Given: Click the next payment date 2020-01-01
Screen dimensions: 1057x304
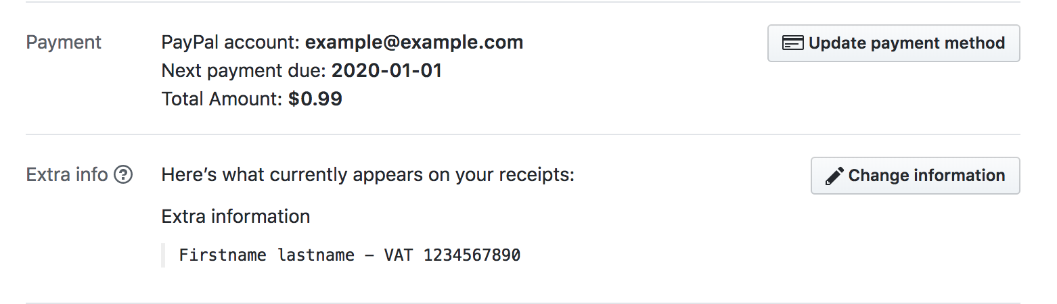Looking at the screenshot, I should pos(386,71).
